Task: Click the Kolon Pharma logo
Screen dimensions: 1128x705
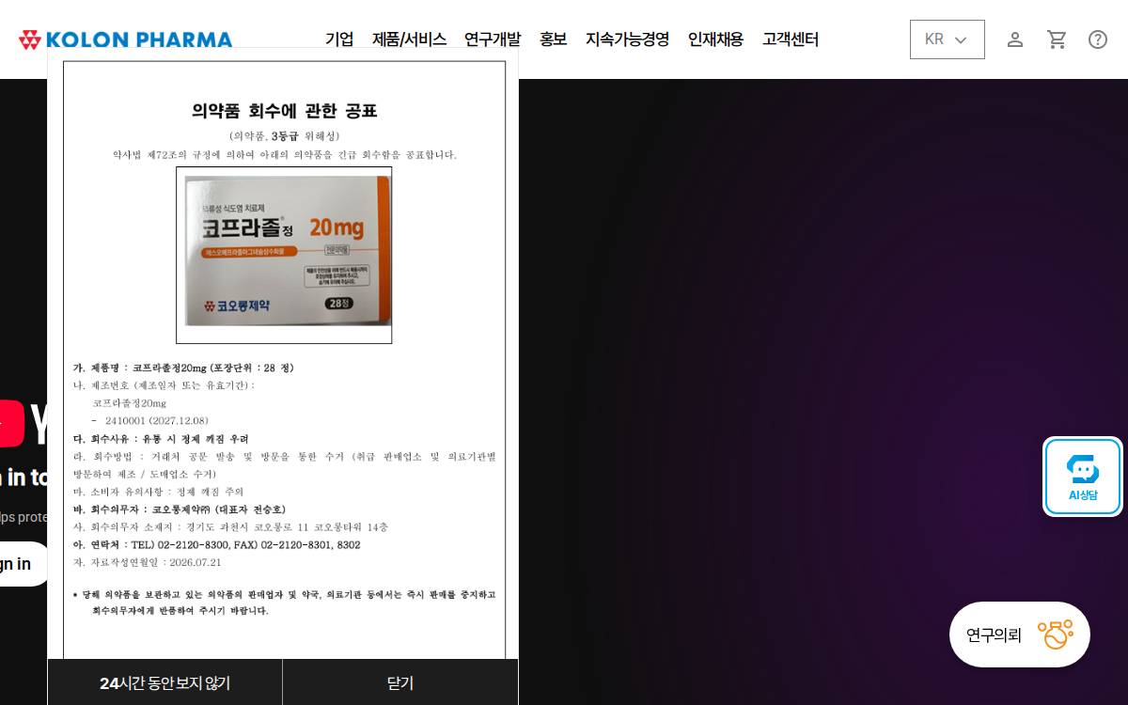Action: (125, 39)
